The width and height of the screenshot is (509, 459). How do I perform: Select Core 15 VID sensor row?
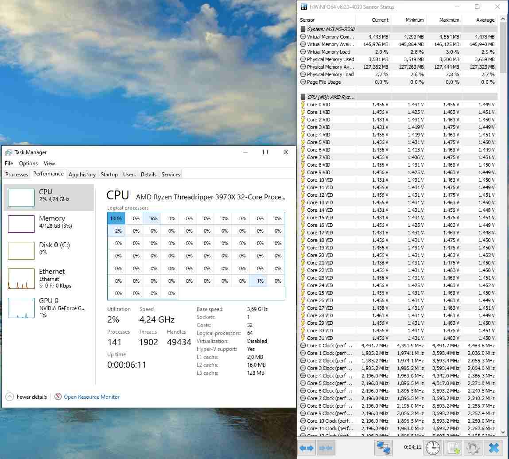point(398,218)
